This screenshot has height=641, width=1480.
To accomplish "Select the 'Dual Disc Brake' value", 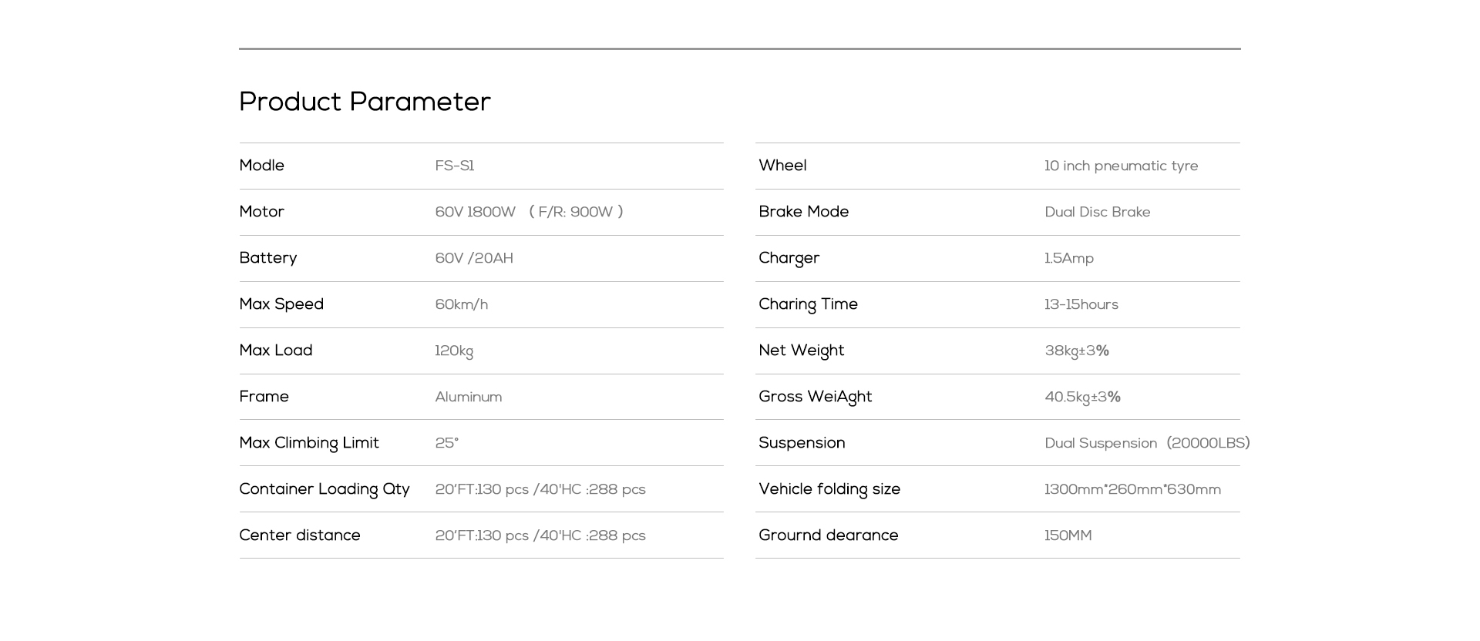I will coord(1098,212).
